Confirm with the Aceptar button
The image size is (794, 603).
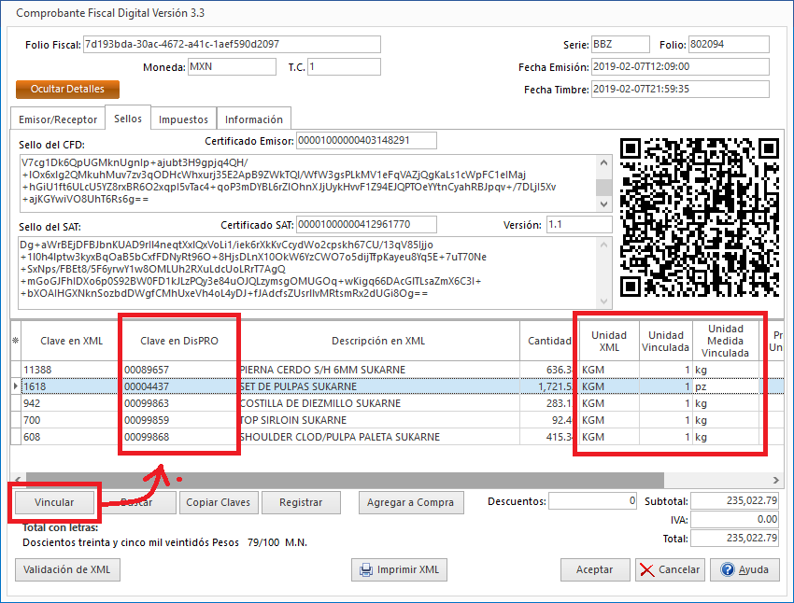pyautogui.click(x=595, y=569)
